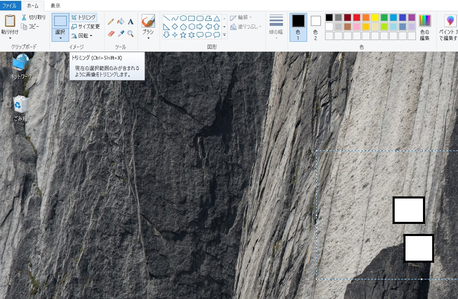Select the Eraser tool
This screenshot has height=299, width=458.
[111, 34]
